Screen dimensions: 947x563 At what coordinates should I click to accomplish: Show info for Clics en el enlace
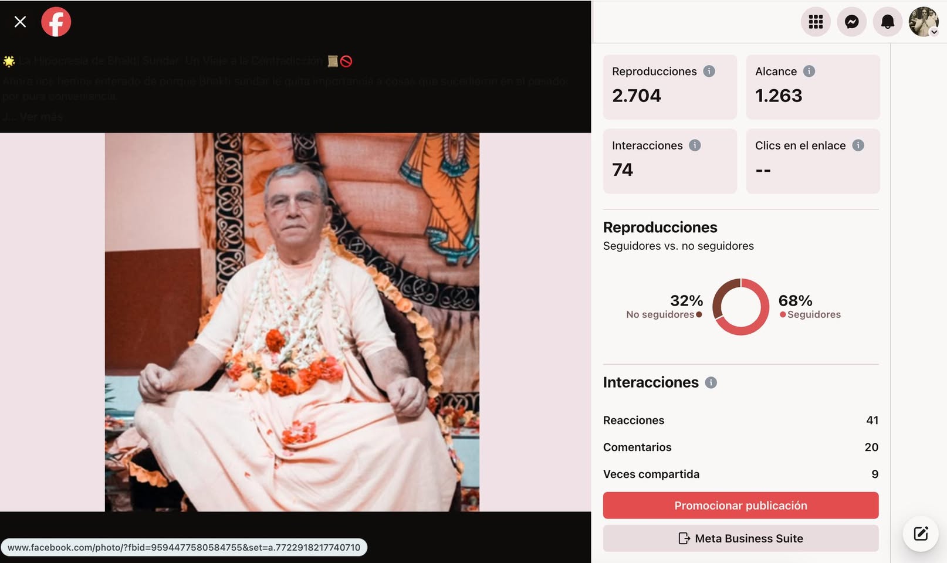[858, 145]
